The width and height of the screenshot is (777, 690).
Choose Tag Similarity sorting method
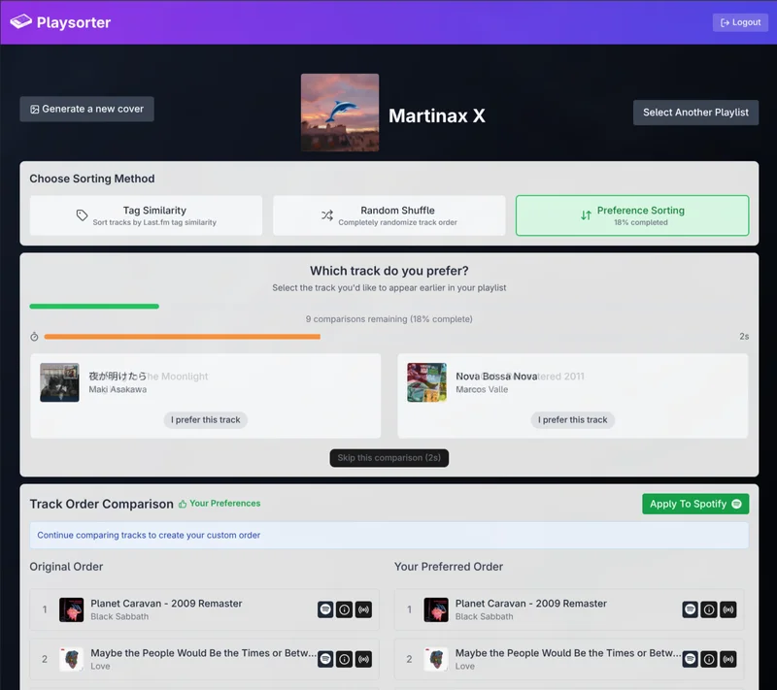[147, 215]
